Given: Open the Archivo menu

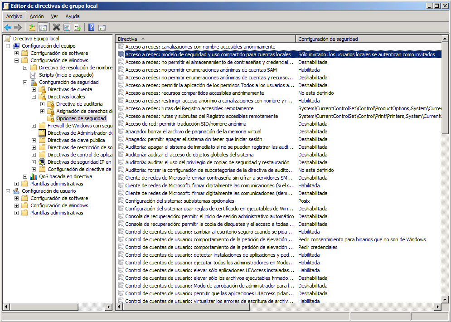Looking at the screenshot, I should pyautogui.click(x=14, y=16).
